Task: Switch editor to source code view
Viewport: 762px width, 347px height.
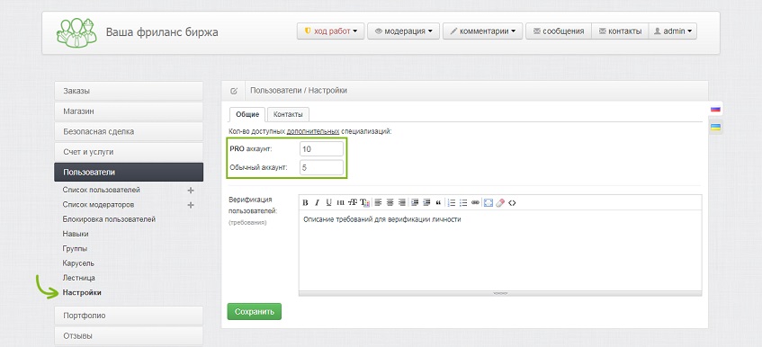Action: click(512, 202)
